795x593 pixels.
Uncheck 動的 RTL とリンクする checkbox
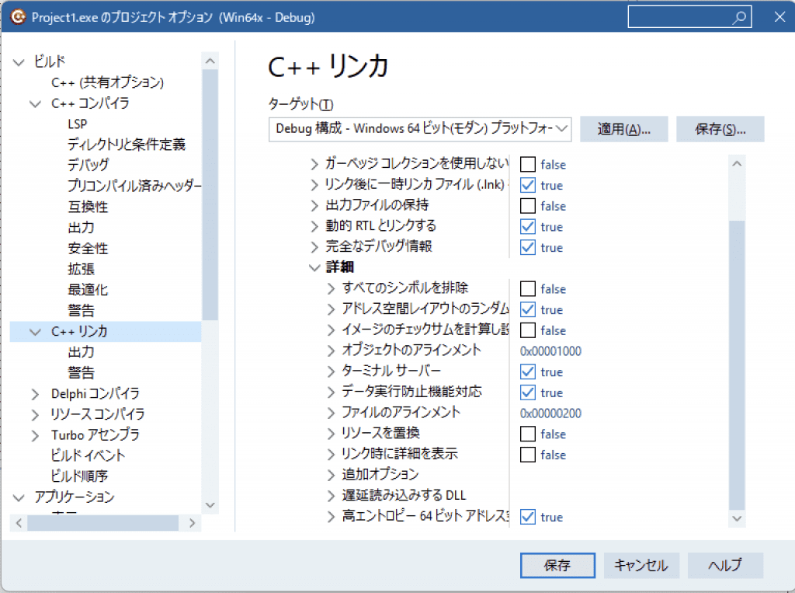pos(528,226)
